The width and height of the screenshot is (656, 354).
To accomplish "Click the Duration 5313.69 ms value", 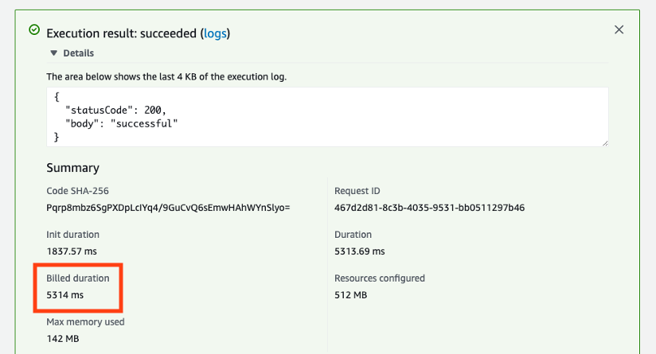I will (359, 251).
